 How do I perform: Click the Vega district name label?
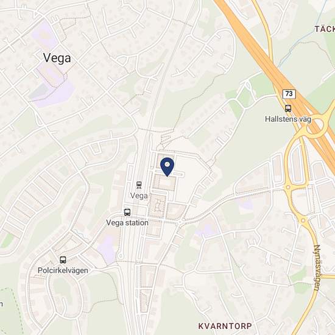click(x=57, y=58)
